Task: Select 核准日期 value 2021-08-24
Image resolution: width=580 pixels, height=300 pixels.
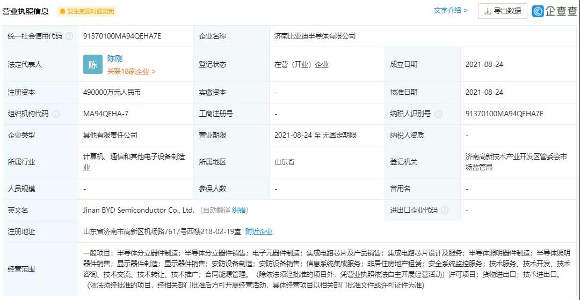Action: (484, 93)
